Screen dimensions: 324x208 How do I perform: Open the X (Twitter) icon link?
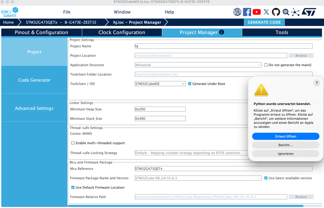click(266, 12)
